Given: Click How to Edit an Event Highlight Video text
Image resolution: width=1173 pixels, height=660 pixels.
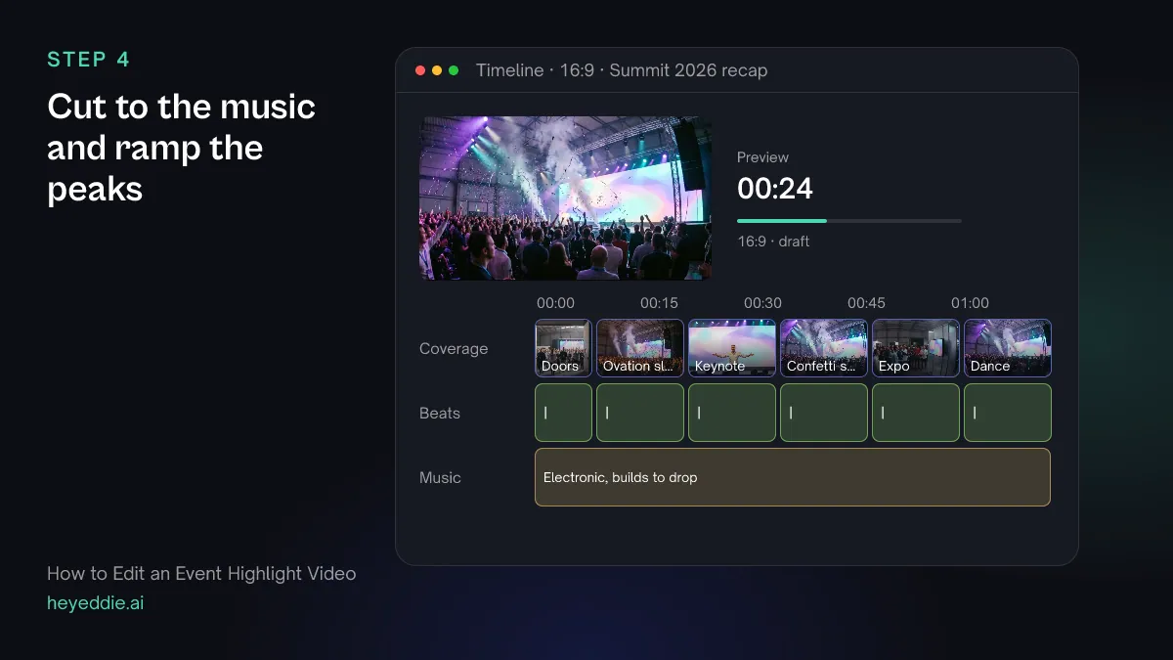Looking at the screenshot, I should [201, 573].
